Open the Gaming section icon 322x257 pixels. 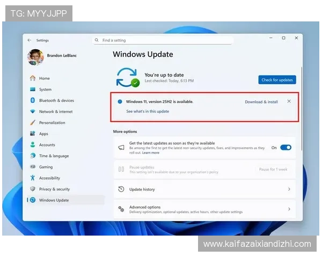tap(33, 167)
